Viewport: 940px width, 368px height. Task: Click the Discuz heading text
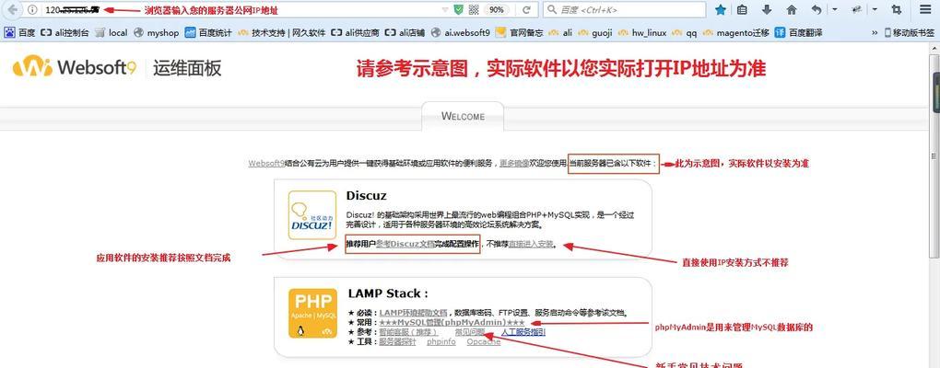tap(366, 196)
